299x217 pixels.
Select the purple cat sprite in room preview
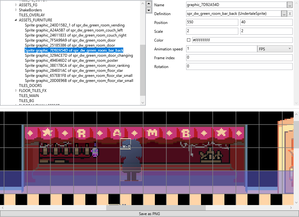click(x=95, y=152)
